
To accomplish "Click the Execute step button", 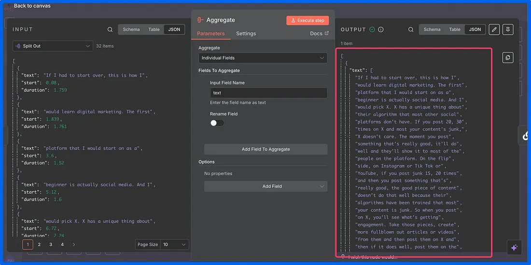I will 307,20.
